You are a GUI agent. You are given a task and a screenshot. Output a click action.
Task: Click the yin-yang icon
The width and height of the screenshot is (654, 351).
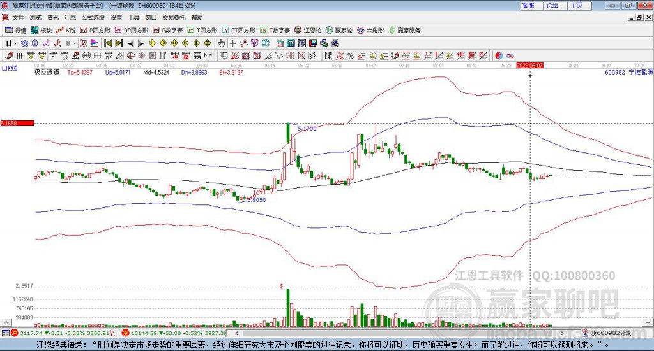[x=498, y=55]
